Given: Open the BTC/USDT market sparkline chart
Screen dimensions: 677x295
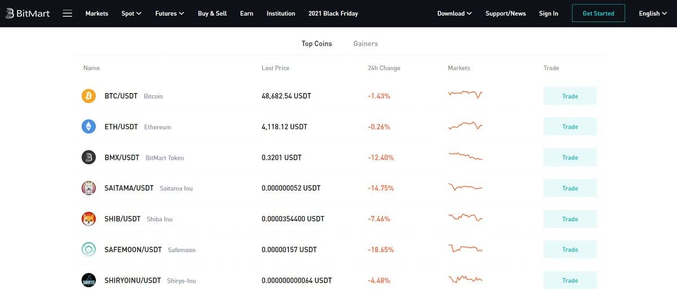Looking at the screenshot, I should [465, 94].
